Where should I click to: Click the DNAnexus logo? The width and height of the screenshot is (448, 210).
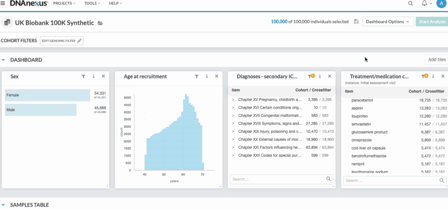[x=29, y=3]
